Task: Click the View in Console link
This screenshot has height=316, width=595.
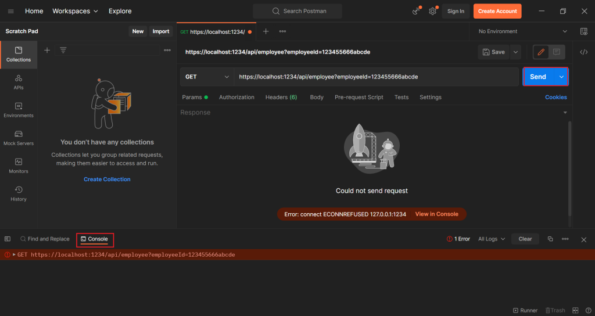Action: coord(437,214)
